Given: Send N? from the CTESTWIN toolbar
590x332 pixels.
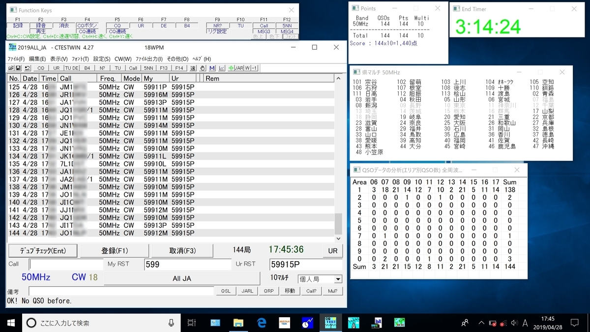Looking at the screenshot, I should 102,68.
